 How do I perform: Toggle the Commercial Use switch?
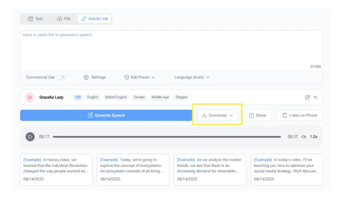tap(61, 78)
